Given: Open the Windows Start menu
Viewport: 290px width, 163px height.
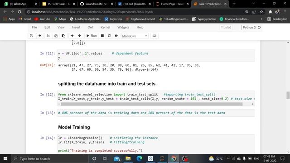Looking at the screenshot, I should coord(5,158).
